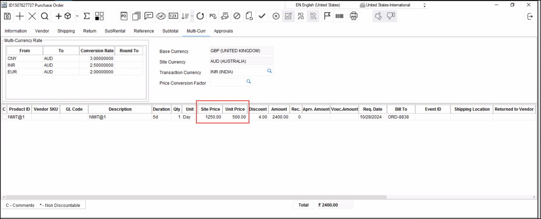This screenshot has width=541, height=219.
Task: Click the 123 numbering icon
Action: click(x=173, y=16)
